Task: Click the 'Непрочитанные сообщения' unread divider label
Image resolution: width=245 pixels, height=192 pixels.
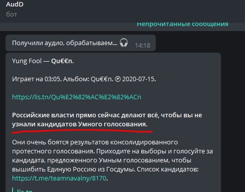Action: 182,24
